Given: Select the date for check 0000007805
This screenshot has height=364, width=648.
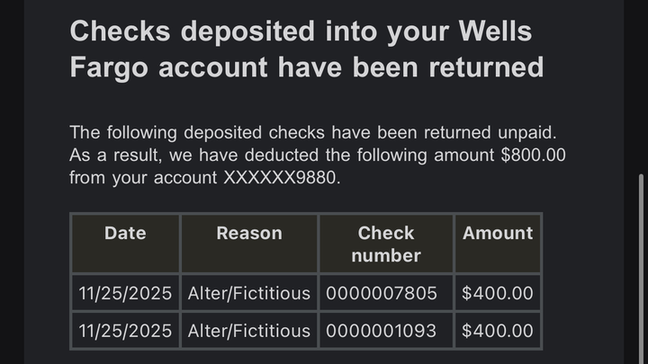Looking at the screenshot, I should click(x=125, y=293).
